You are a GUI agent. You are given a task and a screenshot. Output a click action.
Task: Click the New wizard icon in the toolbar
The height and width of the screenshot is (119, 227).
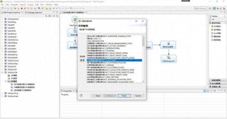coord(2,8)
